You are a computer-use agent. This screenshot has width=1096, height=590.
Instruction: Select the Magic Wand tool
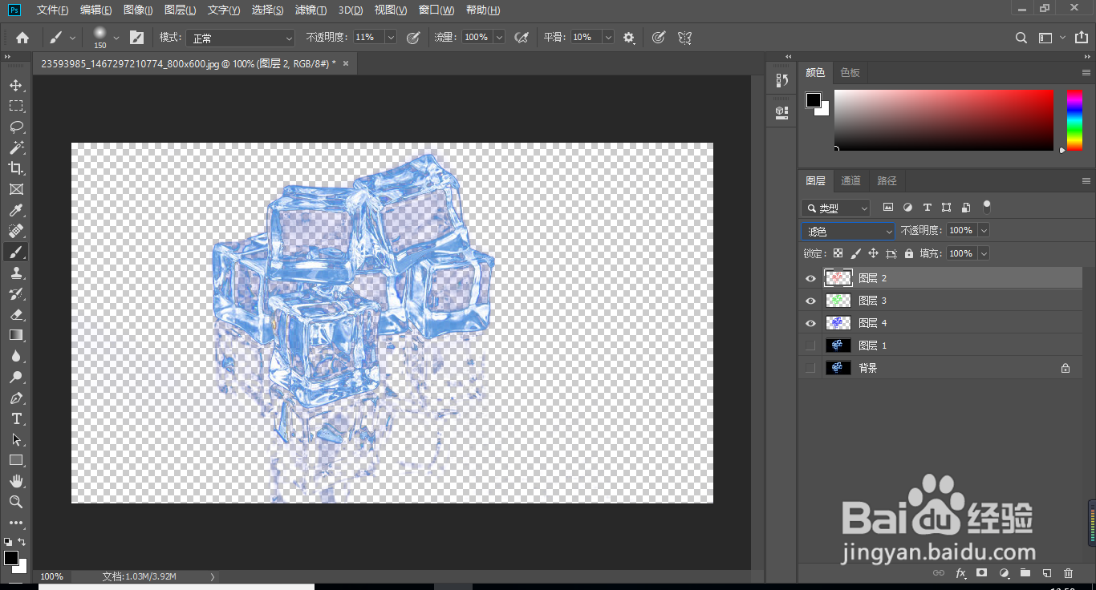pyautogui.click(x=16, y=147)
